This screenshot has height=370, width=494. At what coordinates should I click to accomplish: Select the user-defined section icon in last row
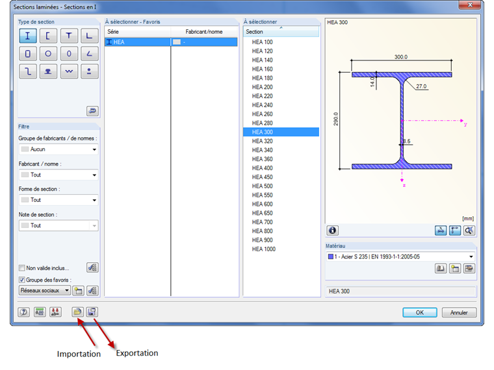coord(90,71)
